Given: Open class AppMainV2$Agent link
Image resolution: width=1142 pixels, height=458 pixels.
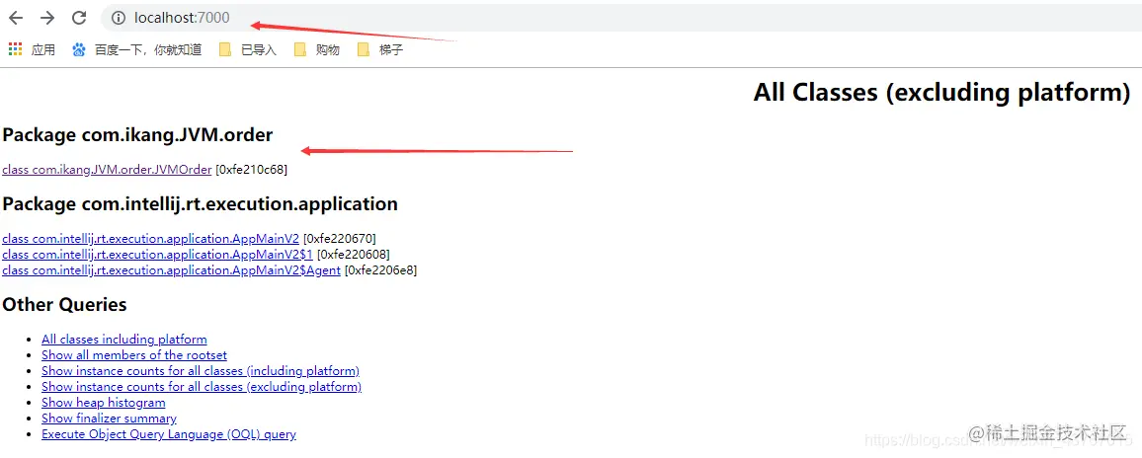Looking at the screenshot, I should coord(171,270).
